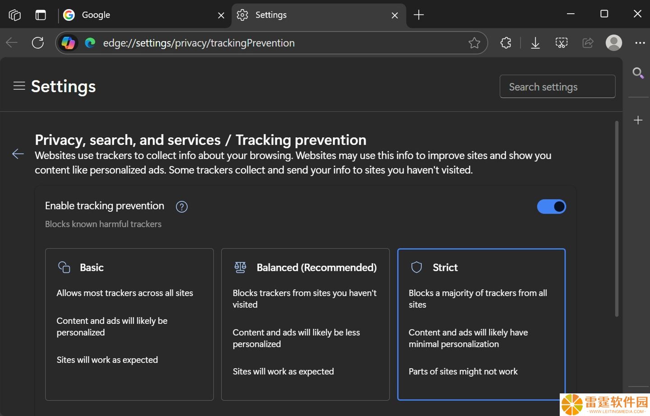
Task: Click 'Blocks a majority of trackers' text
Action: tap(478, 299)
